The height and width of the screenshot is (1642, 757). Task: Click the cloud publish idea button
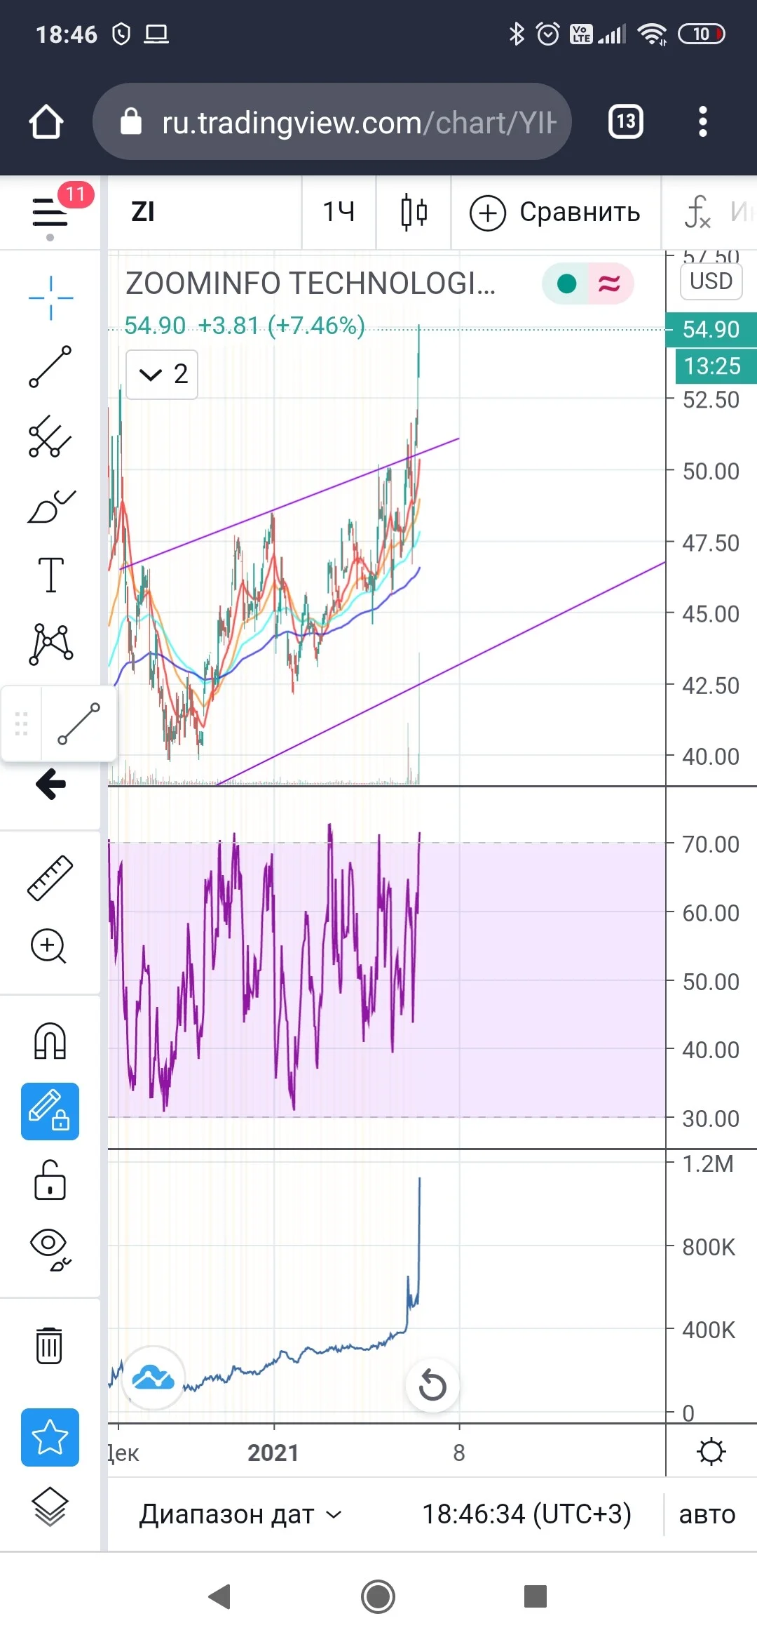pos(154,1378)
